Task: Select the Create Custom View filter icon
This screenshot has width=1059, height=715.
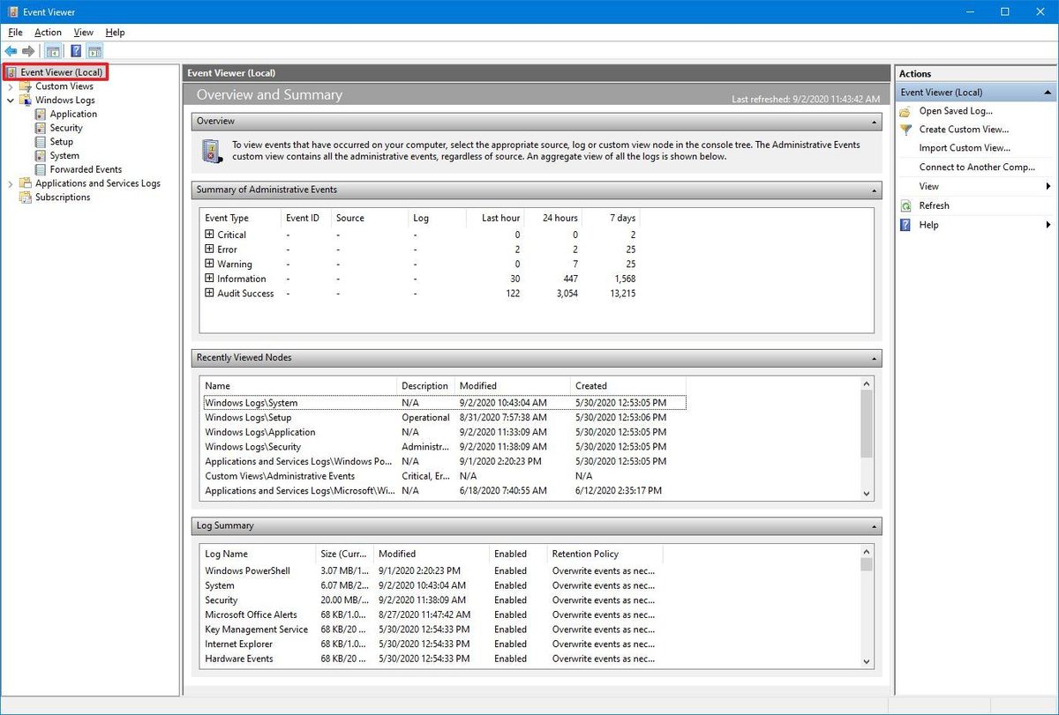Action: tap(905, 129)
